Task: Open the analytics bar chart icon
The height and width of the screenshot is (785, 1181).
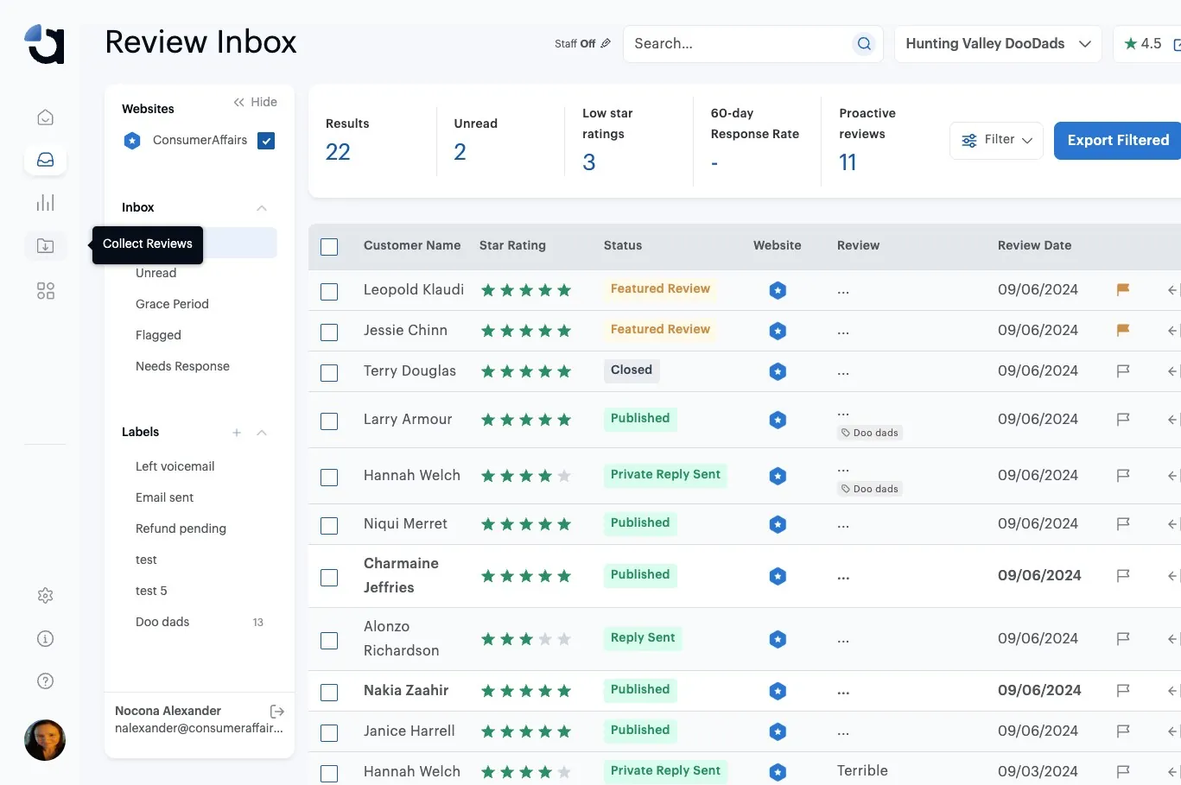Action: pyautogui.click(x=46, y=202)
